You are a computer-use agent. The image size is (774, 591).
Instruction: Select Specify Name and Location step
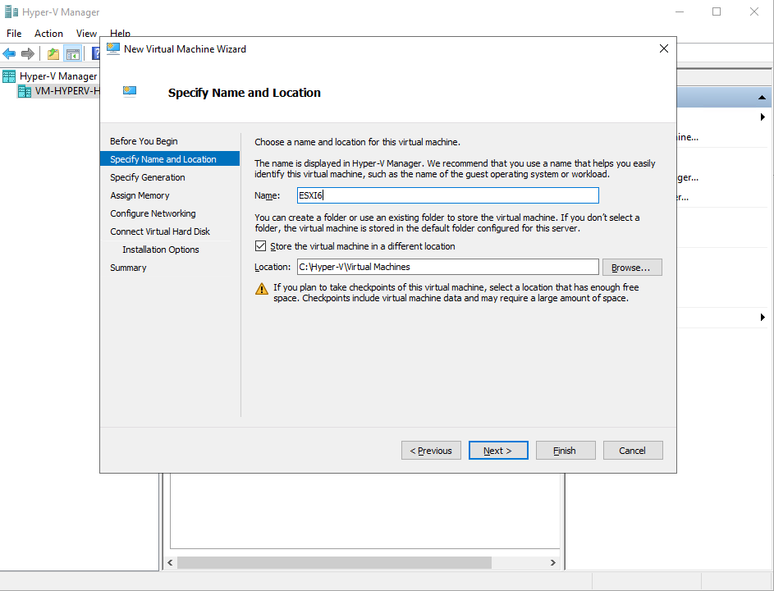coord(170,159)
